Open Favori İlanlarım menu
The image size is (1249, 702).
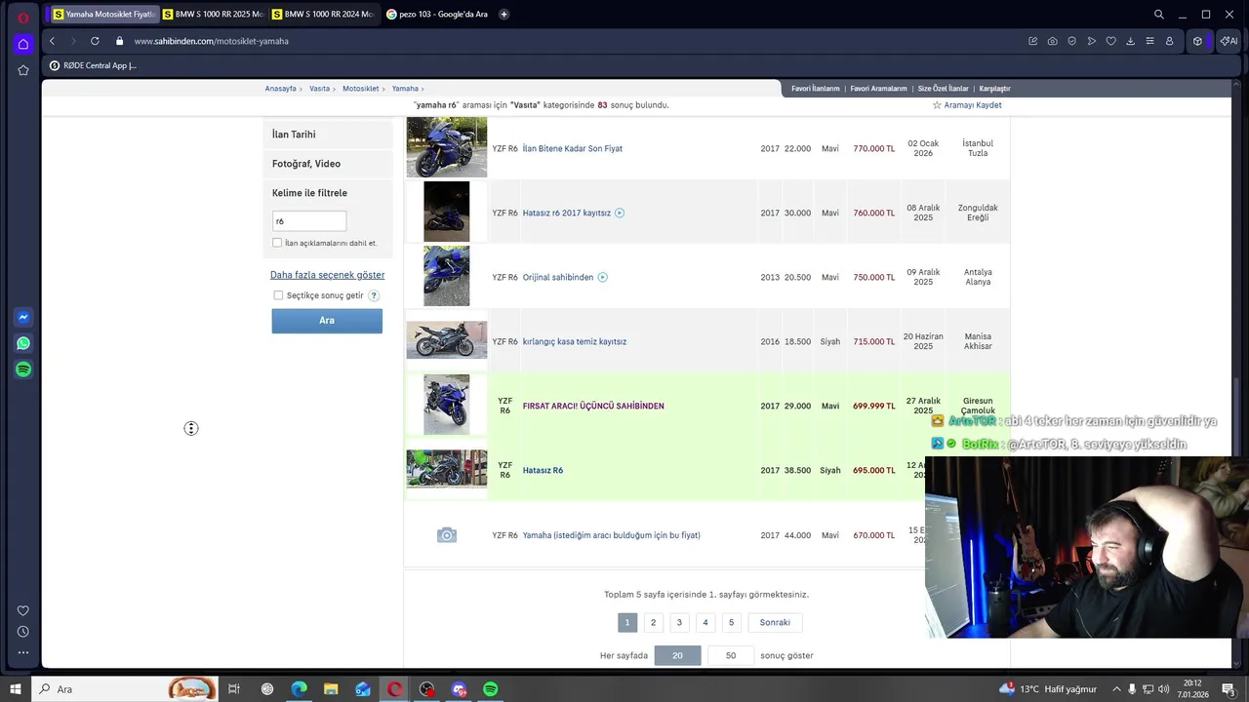(x=816, y=89)
